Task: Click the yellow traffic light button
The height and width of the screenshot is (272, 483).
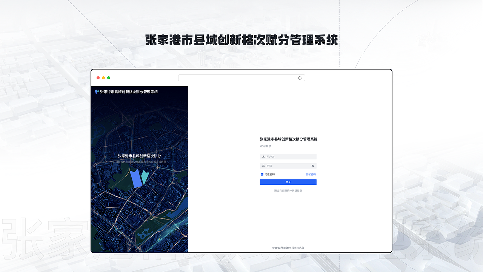Action: coord(103,77)
